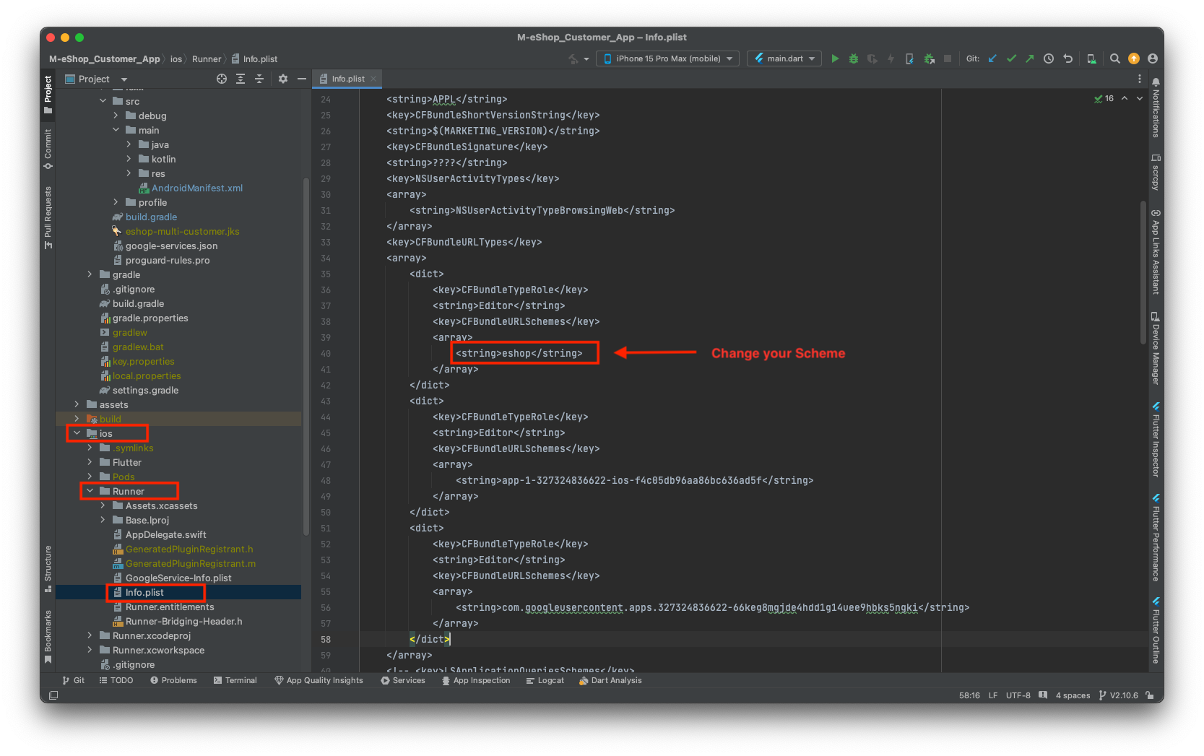Image resolution: width=1204 pixels, height=756 pixels.
Task: Toggle tool window bars icon in status bar
Action: (x=53, y=695)
